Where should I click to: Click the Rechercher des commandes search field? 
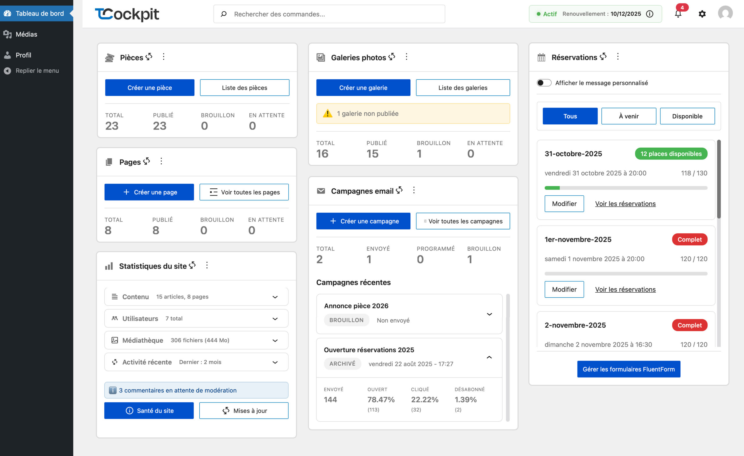[x=329, y=14]
